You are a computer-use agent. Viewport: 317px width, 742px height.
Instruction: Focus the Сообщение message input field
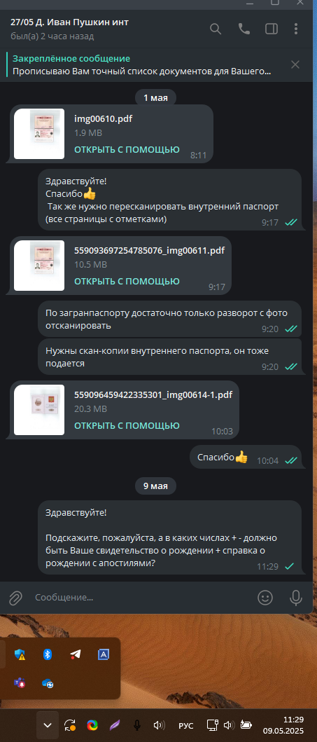142,597
